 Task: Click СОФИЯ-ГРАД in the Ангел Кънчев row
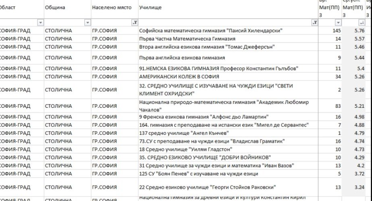15,133
